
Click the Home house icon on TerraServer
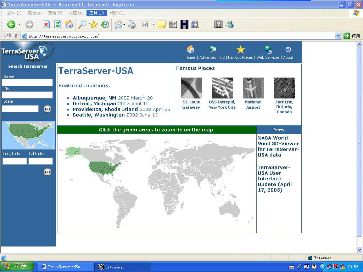(190, 50)
